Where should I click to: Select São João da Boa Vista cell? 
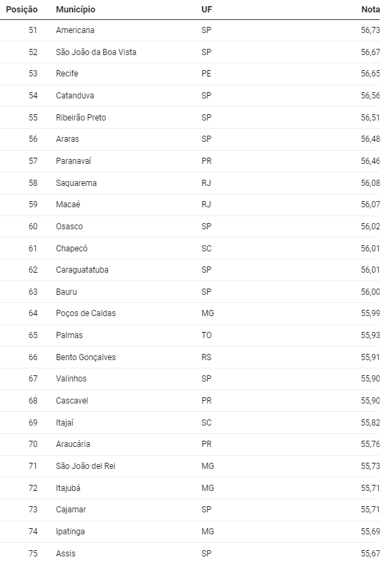coord(96,52)
